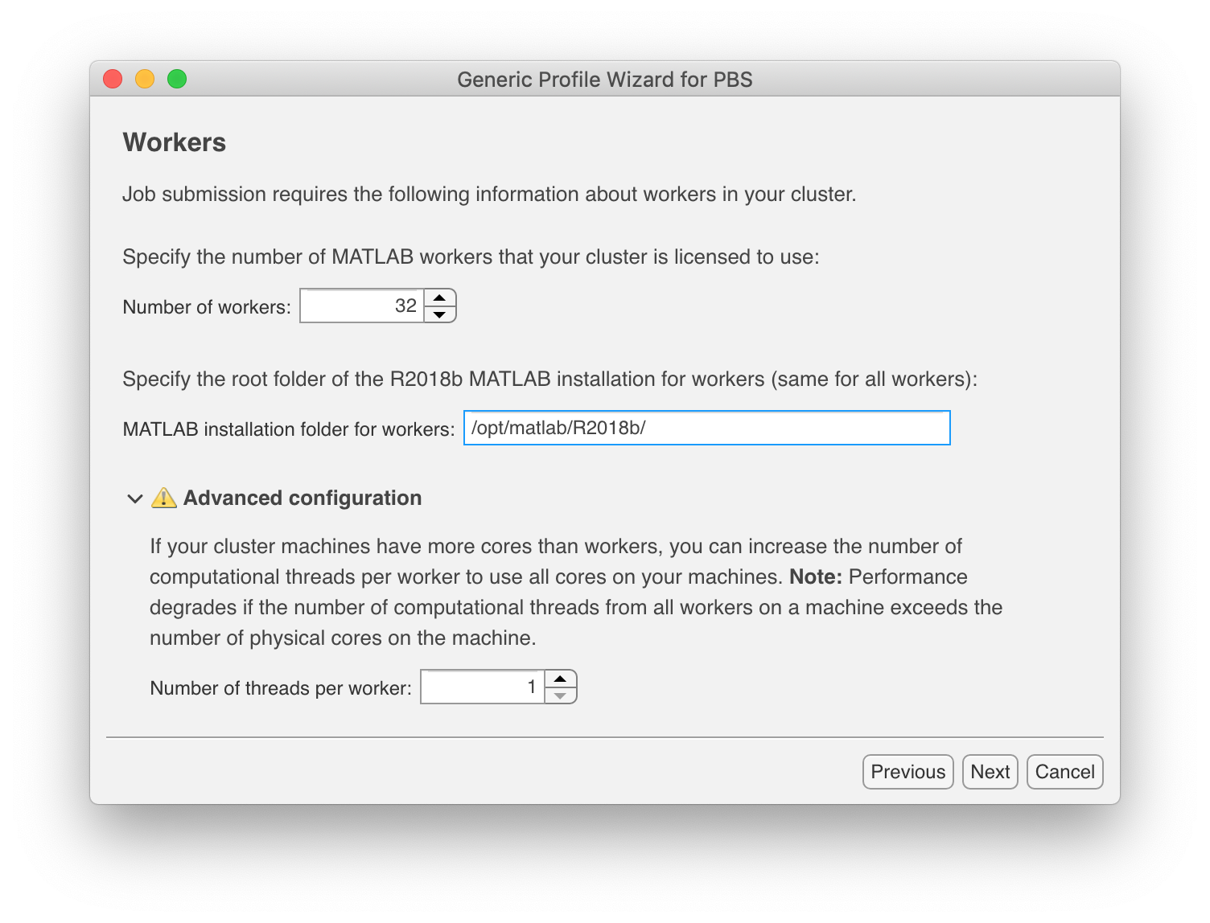Click the Advanced configuration heading text
The image size is (1210, 923).
[x=302, y=498]
